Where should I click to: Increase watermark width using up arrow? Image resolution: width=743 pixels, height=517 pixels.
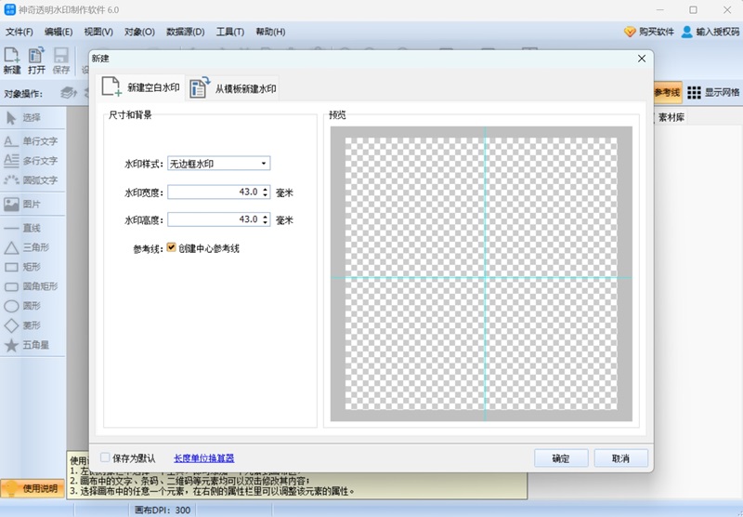pyautogui.click(x=266, y=189)
